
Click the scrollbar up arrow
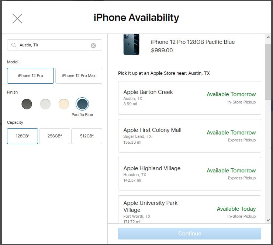click(x=268, y=37)
